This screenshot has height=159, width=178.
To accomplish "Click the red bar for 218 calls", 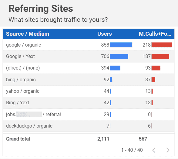I will (x=162, y=45).
